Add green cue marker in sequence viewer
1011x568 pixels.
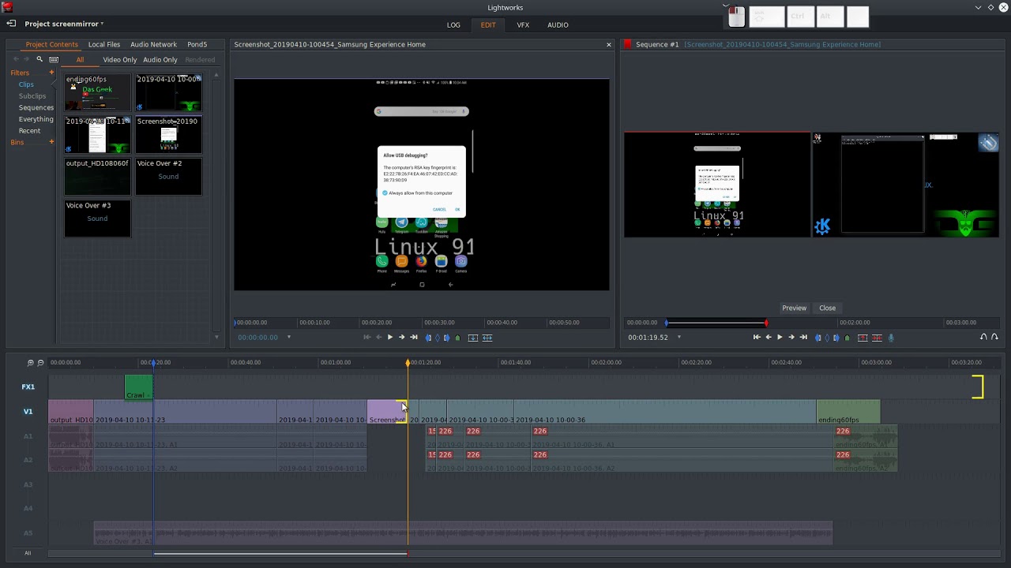[x=848, y=338]
